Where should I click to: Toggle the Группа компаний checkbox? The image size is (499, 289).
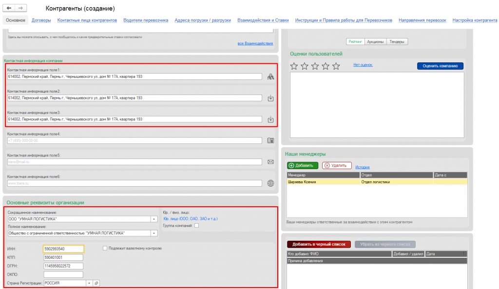(x=197, y=226)
